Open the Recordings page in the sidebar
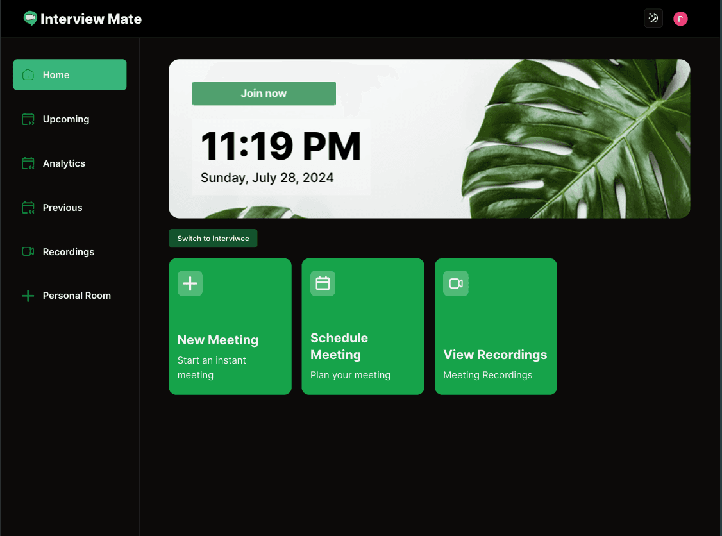 point(70,252)
